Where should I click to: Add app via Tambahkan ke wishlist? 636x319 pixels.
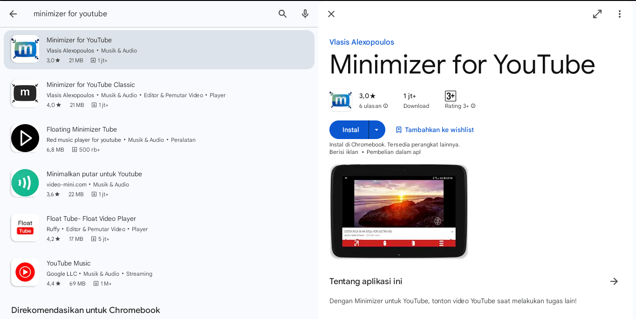click(435, 130)
